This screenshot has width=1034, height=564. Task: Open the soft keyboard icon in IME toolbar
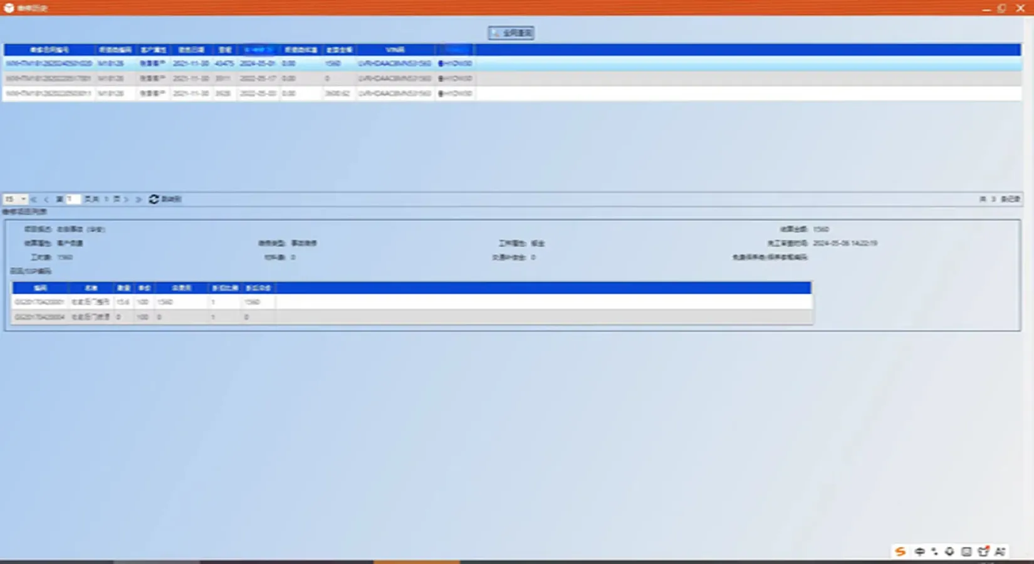tap(966, 551)
